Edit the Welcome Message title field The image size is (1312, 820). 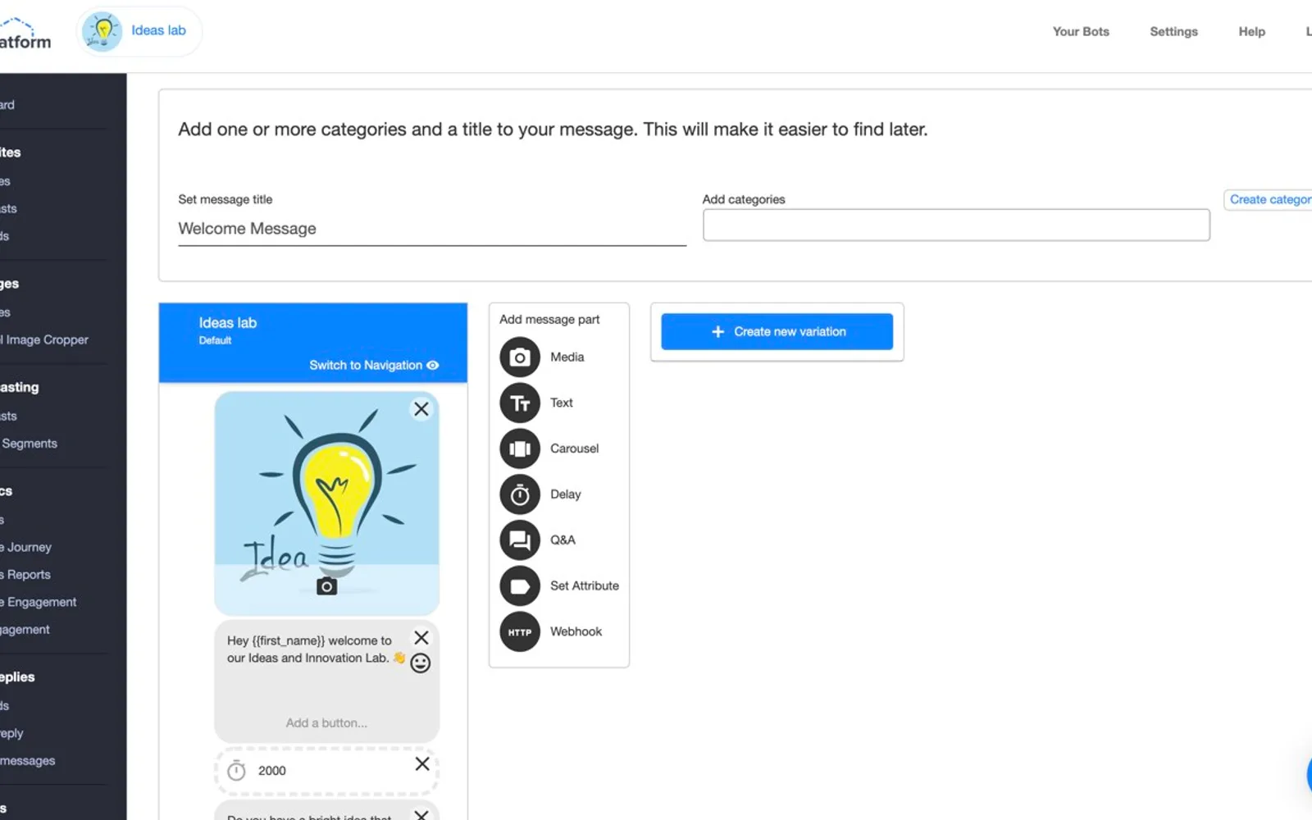tap(432, 229)
